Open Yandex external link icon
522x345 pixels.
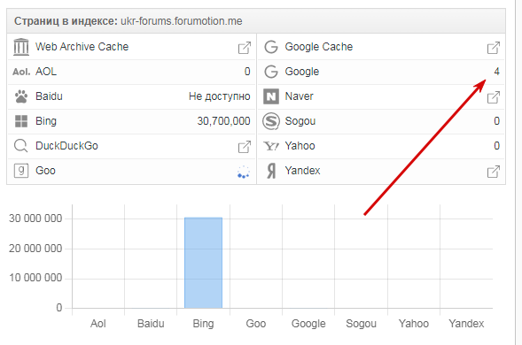(494, 172)
